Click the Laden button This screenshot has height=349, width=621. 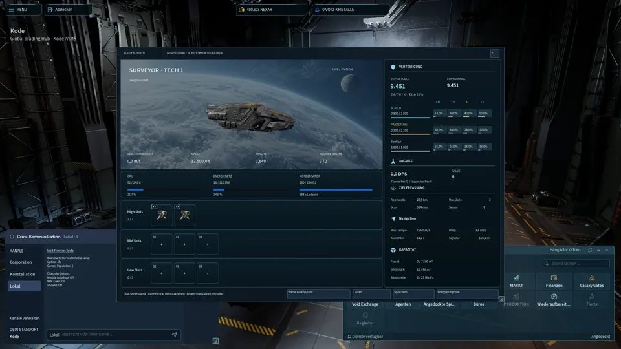coord(371,293)
